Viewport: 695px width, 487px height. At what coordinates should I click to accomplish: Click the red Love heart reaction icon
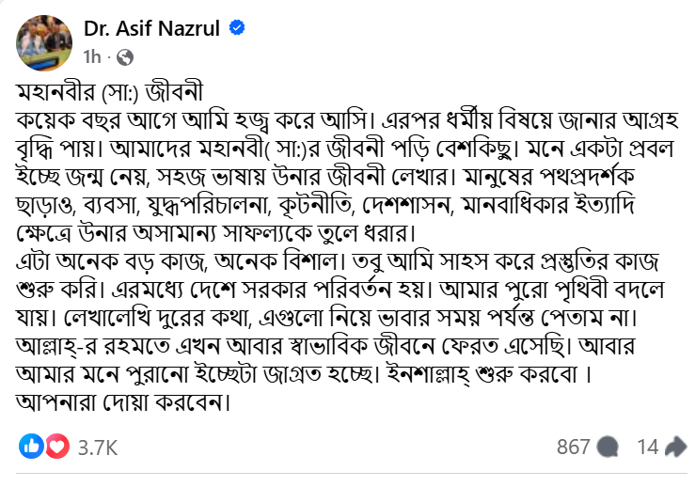57,448
